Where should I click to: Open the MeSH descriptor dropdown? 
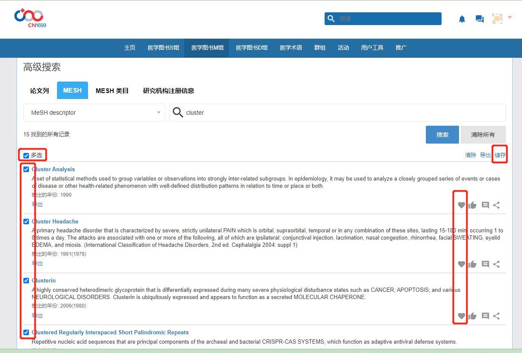tap(94, 113)
